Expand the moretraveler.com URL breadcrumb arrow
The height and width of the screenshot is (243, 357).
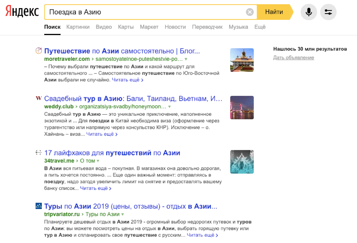(x=187, y=59)
